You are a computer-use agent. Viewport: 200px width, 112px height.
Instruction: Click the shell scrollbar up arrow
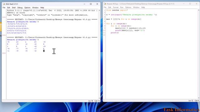tap(99, 10)
